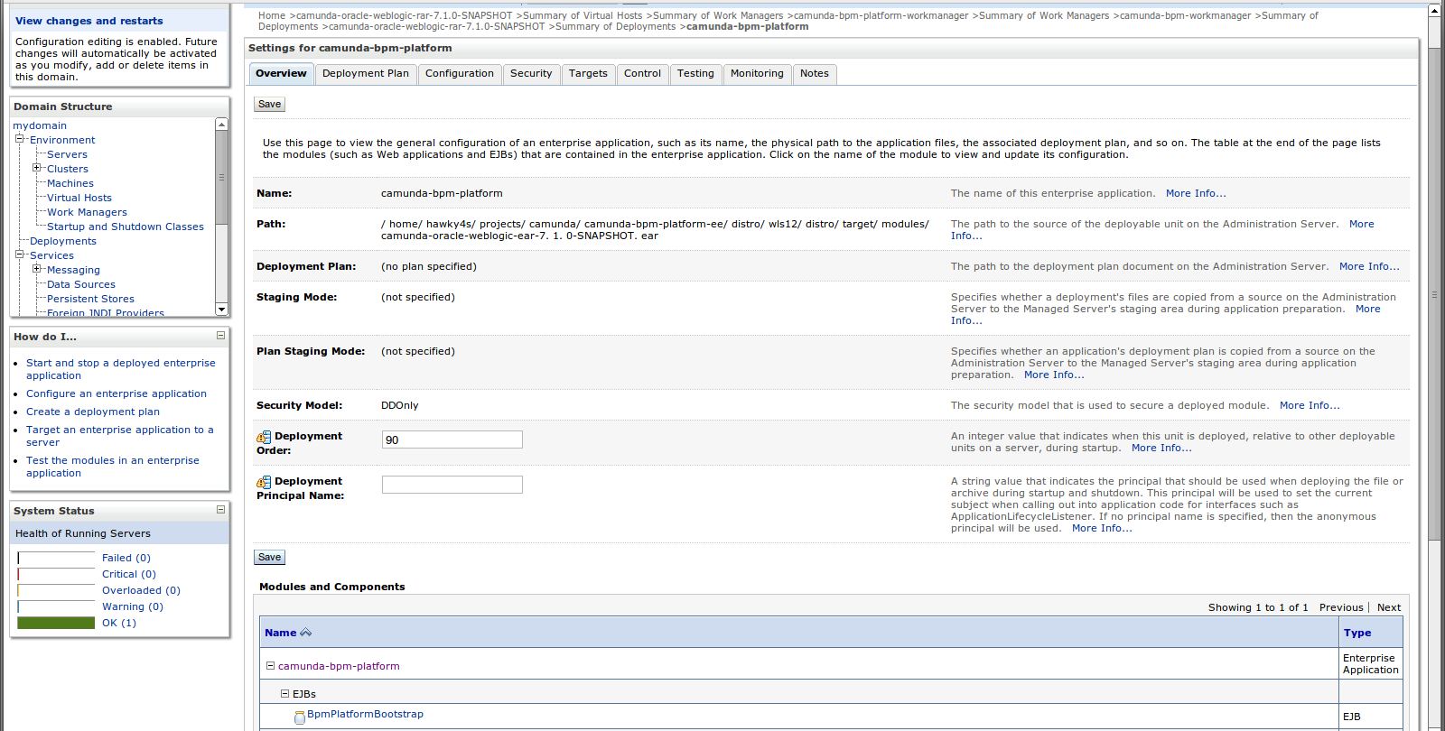Click the Deployment Order input field

point(452,440)
